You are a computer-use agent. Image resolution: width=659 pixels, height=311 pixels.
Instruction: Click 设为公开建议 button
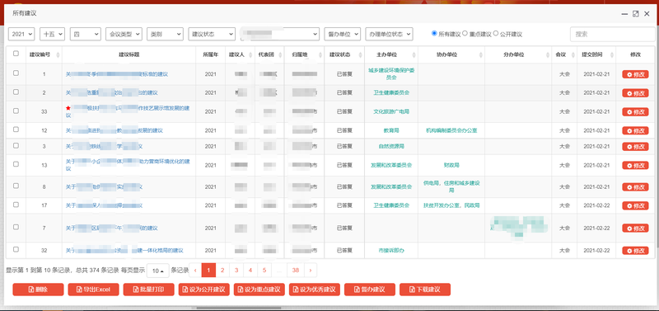coord(203,290)
